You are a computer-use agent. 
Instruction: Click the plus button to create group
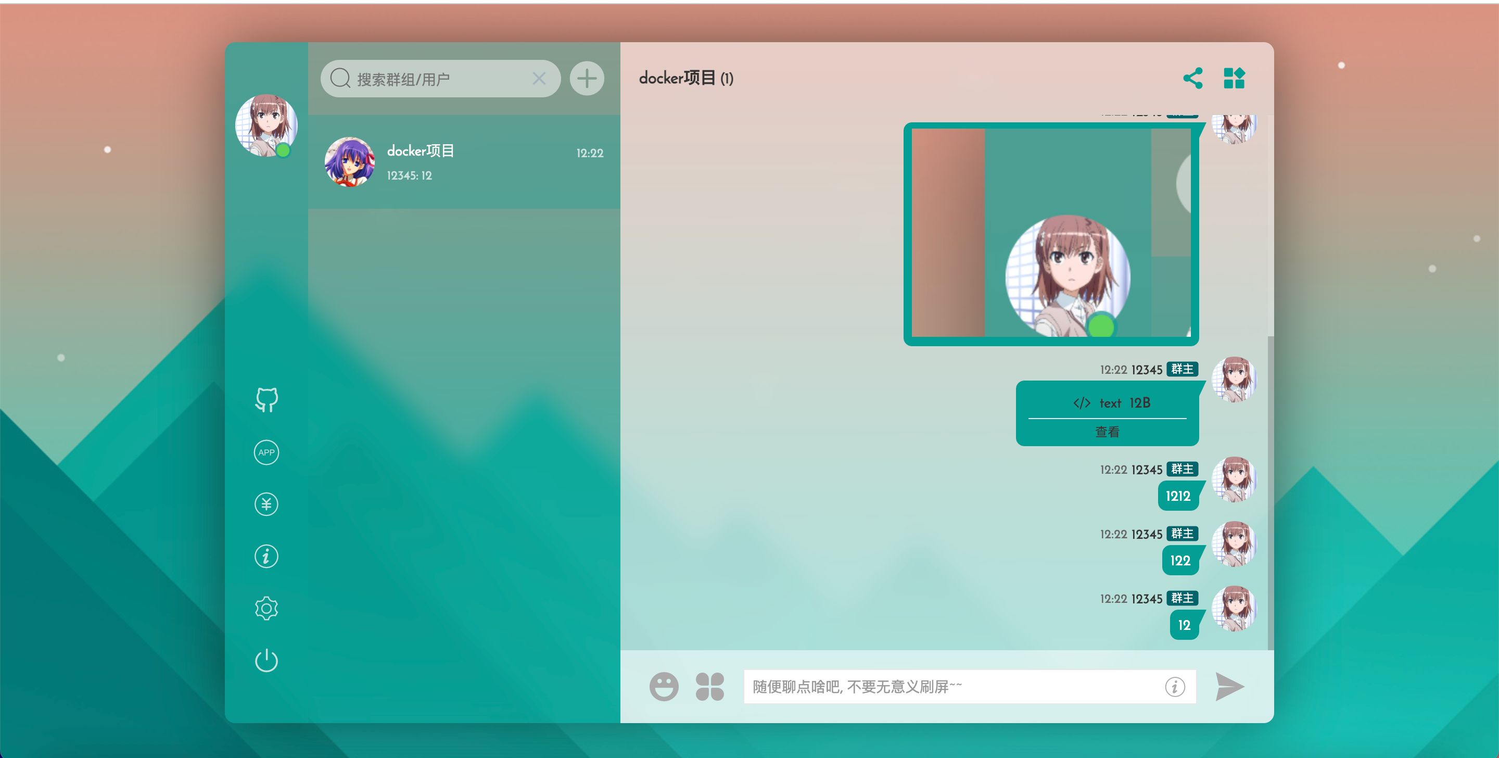[587, 79]
